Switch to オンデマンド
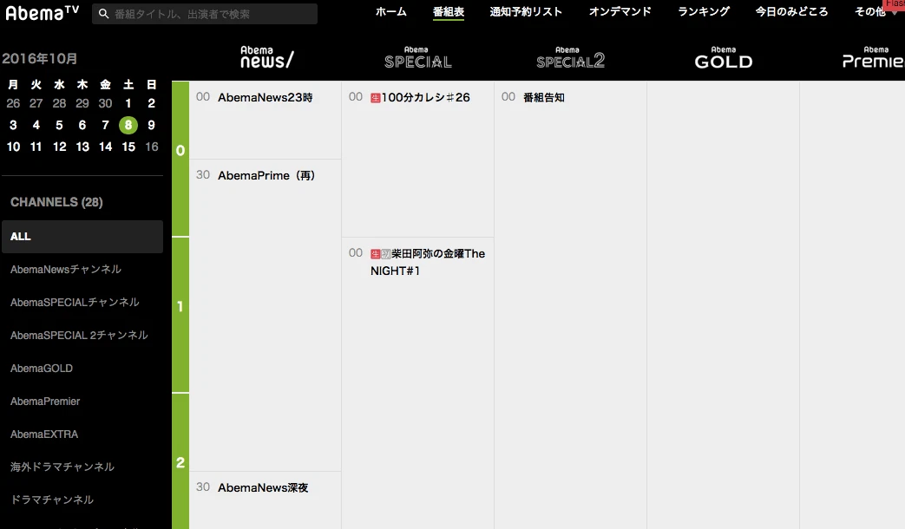This screenshot has width=905, height=529. coord(620,11)
